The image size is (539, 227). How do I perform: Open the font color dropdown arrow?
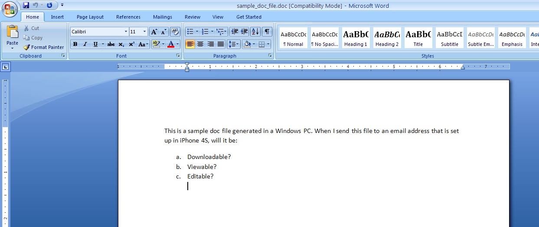tap(178, 44)
